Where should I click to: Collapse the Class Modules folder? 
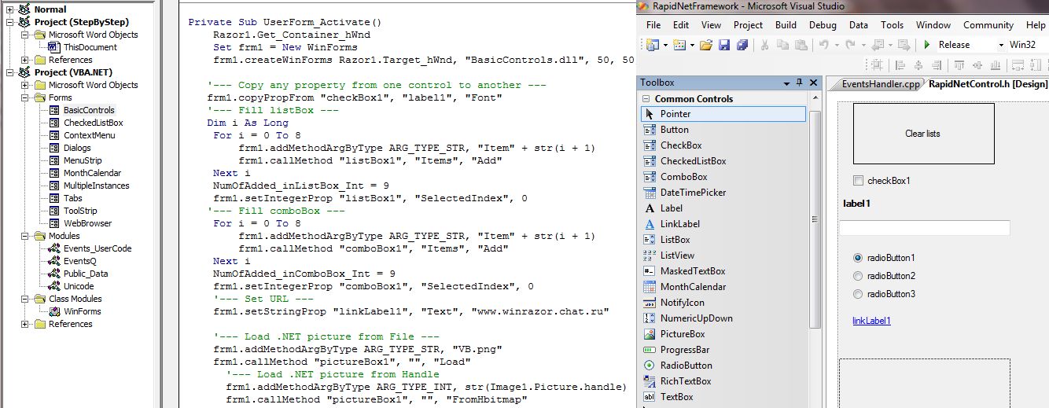[25, 299]
